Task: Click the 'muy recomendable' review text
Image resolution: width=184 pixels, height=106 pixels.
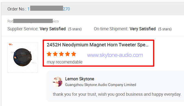Action: (x=65, y=62)
